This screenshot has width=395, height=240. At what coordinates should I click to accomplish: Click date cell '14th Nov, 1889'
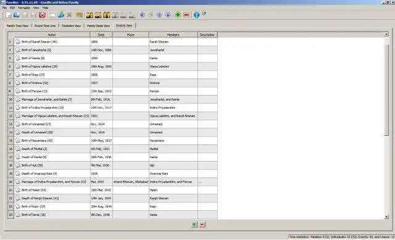(x=101, y=50)
